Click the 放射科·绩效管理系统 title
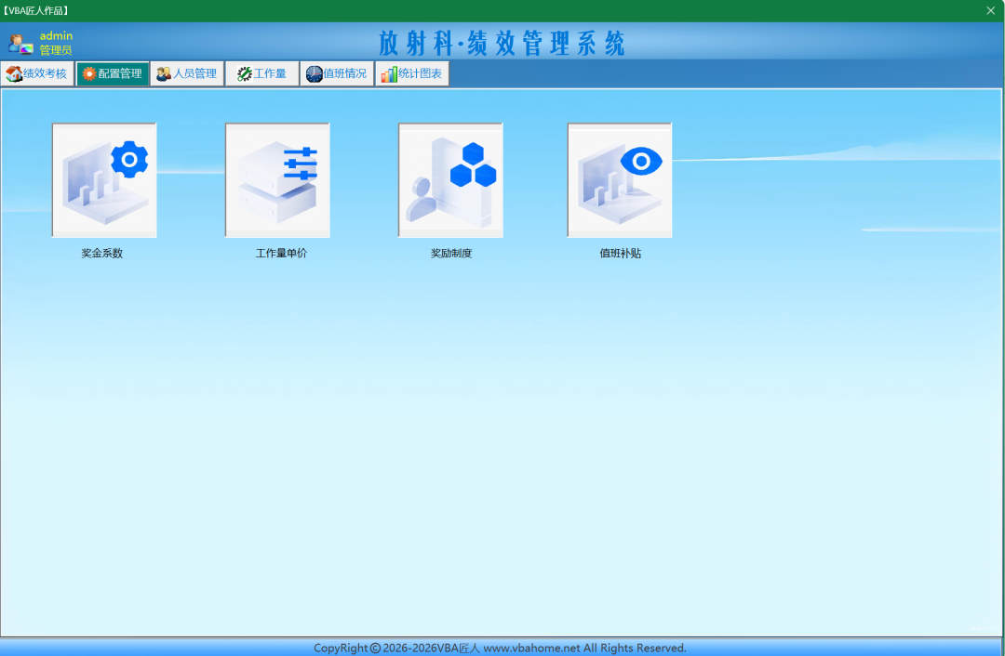The height and width of the screenshot is (656, 1005). coord(502,44)
